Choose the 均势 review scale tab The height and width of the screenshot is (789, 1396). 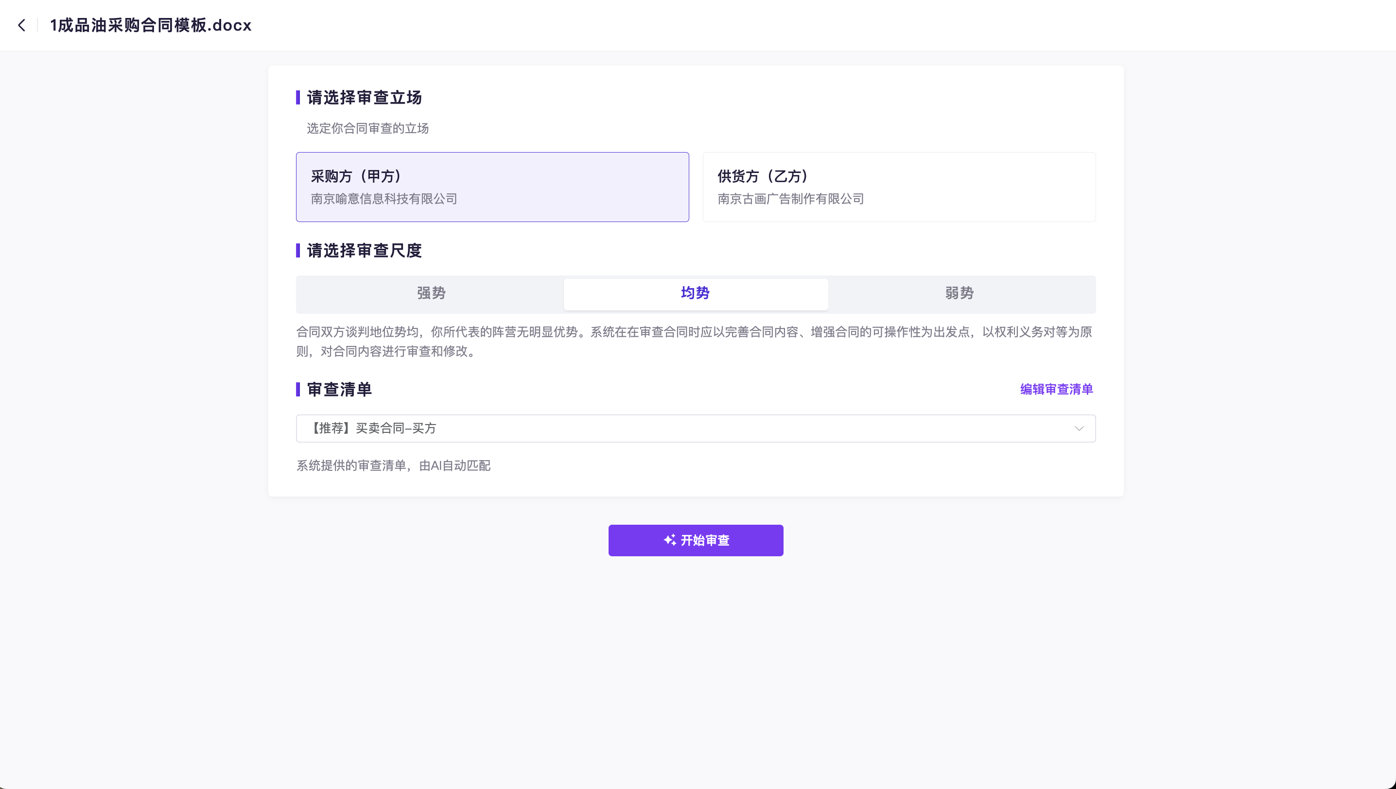[695, 293]
